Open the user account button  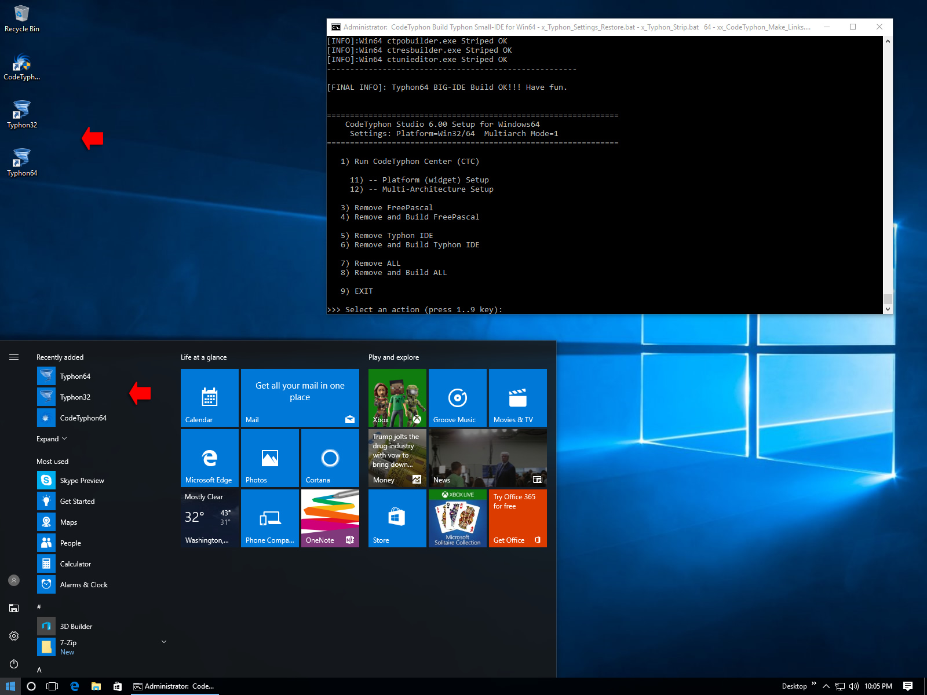[x=14, y=580]
